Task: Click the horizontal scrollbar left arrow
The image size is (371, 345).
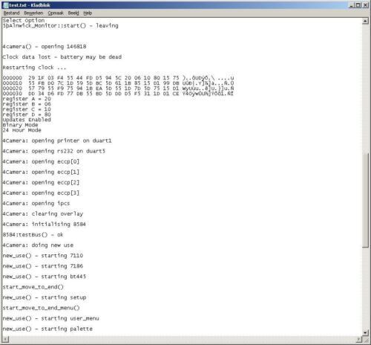Action: click(5, 339)
